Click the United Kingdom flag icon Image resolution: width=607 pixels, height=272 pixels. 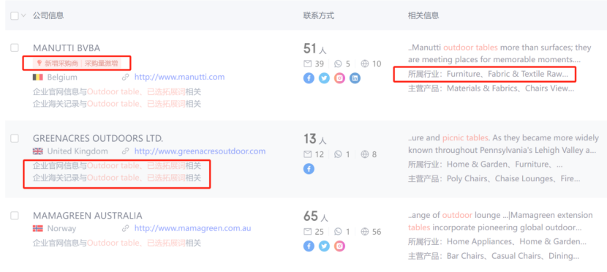click(37, 151)
